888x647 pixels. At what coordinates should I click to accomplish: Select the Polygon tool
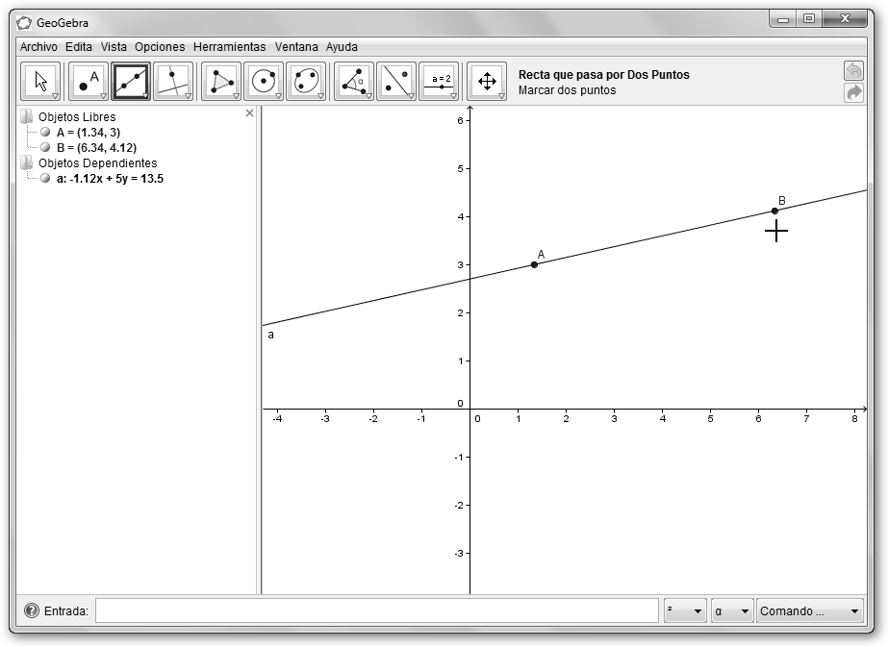[221, 82]
